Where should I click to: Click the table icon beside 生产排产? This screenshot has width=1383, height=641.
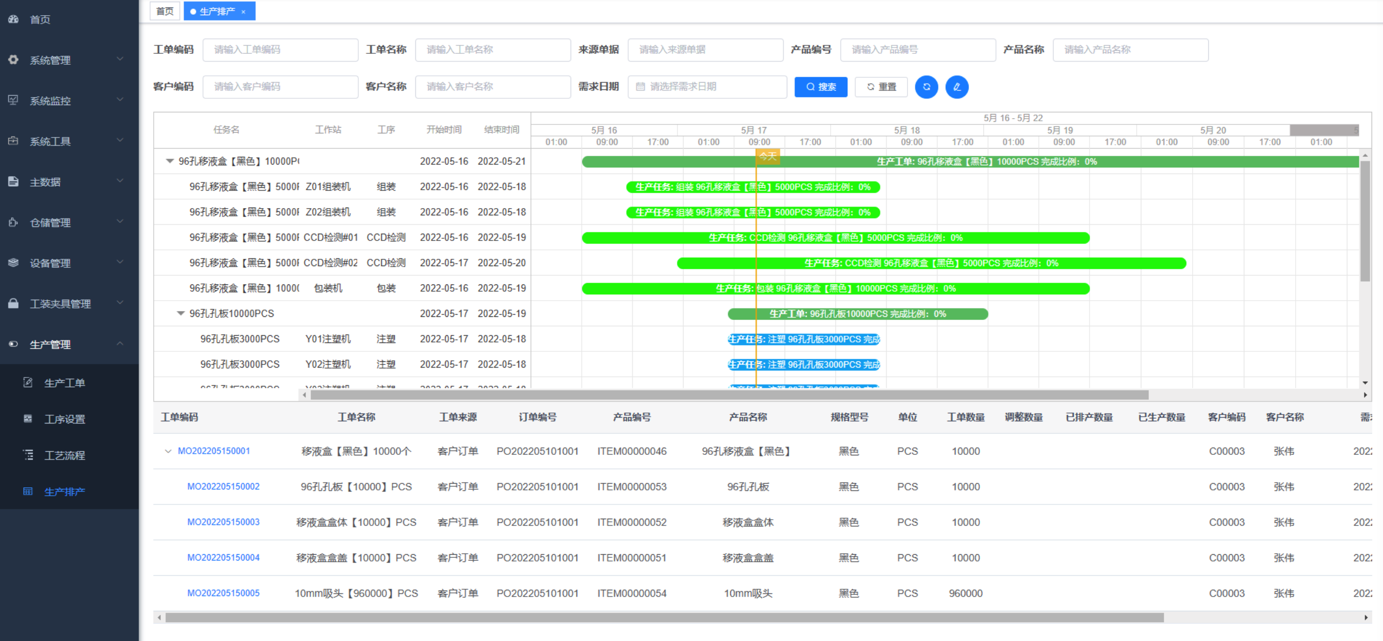(x=28, y=490)
